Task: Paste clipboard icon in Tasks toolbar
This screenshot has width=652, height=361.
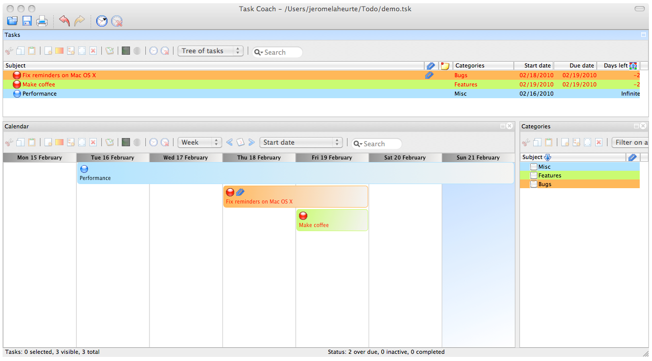Action: coord(32,51)
